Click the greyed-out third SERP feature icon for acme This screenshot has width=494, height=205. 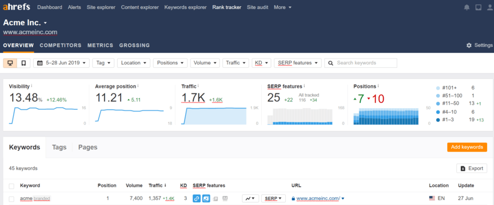point(216,198)
